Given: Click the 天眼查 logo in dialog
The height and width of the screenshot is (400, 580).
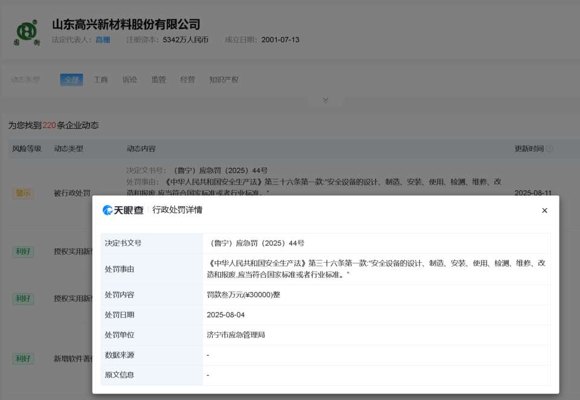Looking at the screenshot, I should [x=123, y=210].
